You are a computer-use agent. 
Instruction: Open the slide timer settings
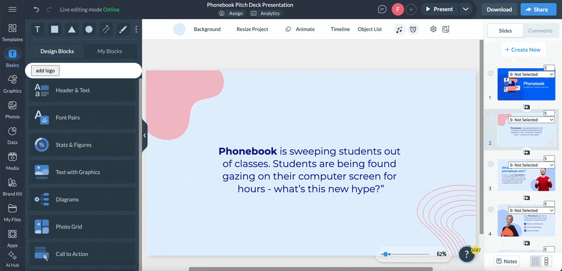pyautogui.click(x=413, y=29)
